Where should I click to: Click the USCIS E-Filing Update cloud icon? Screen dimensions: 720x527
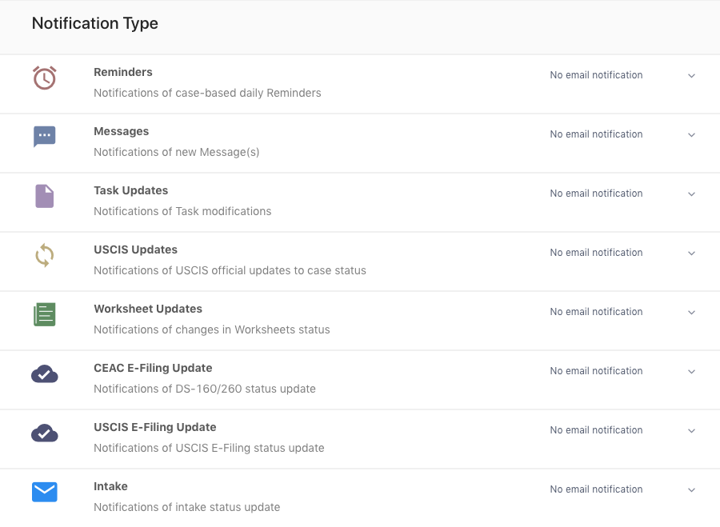click(x=45, y=433)
